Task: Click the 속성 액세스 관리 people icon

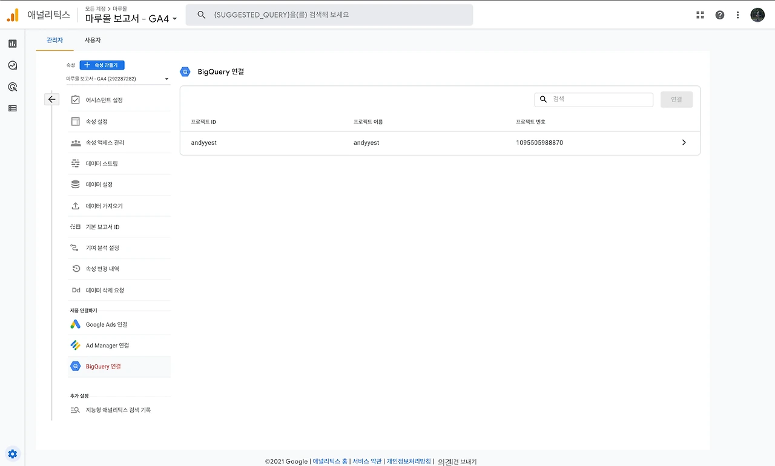Action: click(76, 143)
